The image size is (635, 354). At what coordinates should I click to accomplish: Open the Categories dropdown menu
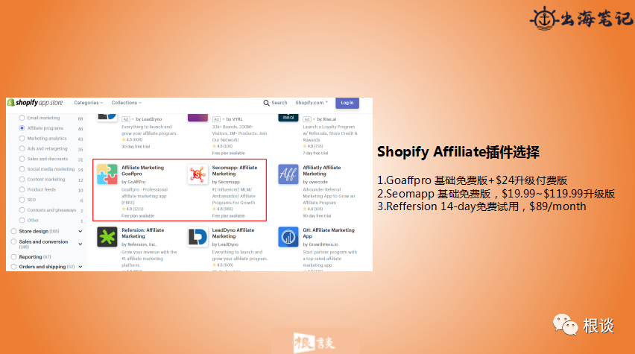88,103
